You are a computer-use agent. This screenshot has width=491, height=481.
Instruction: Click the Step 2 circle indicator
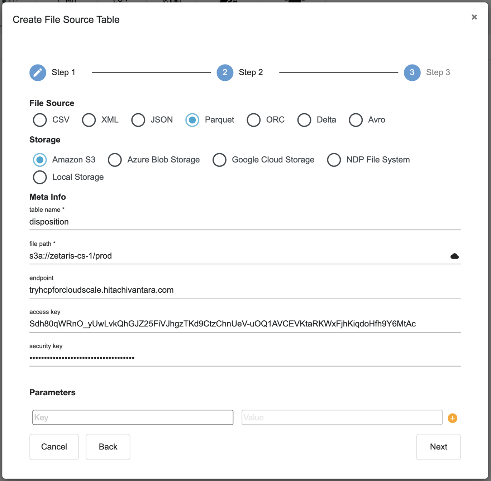[225, 72]
